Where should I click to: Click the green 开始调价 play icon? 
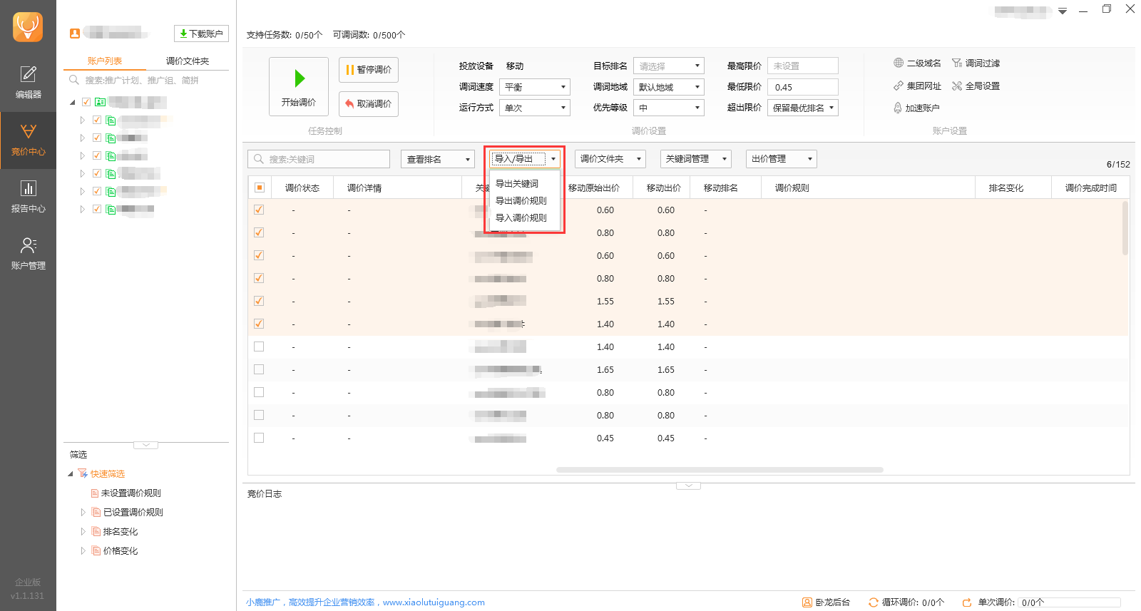click(300, 78)
